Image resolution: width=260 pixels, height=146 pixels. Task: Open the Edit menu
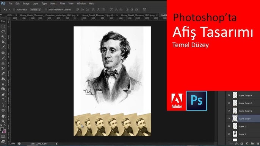[x=17, y=3]
